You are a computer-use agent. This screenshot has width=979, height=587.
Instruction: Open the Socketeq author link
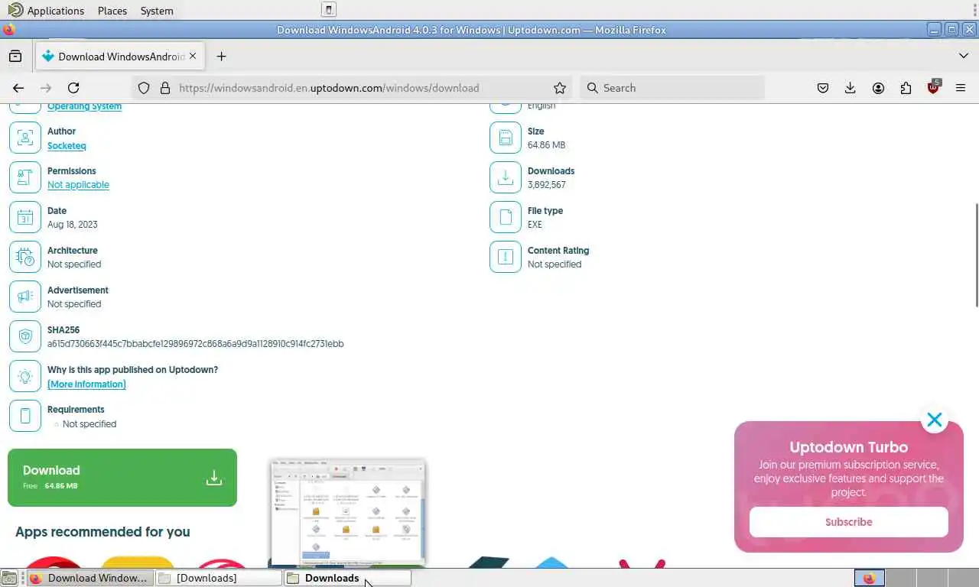click(x=67, y=145)
